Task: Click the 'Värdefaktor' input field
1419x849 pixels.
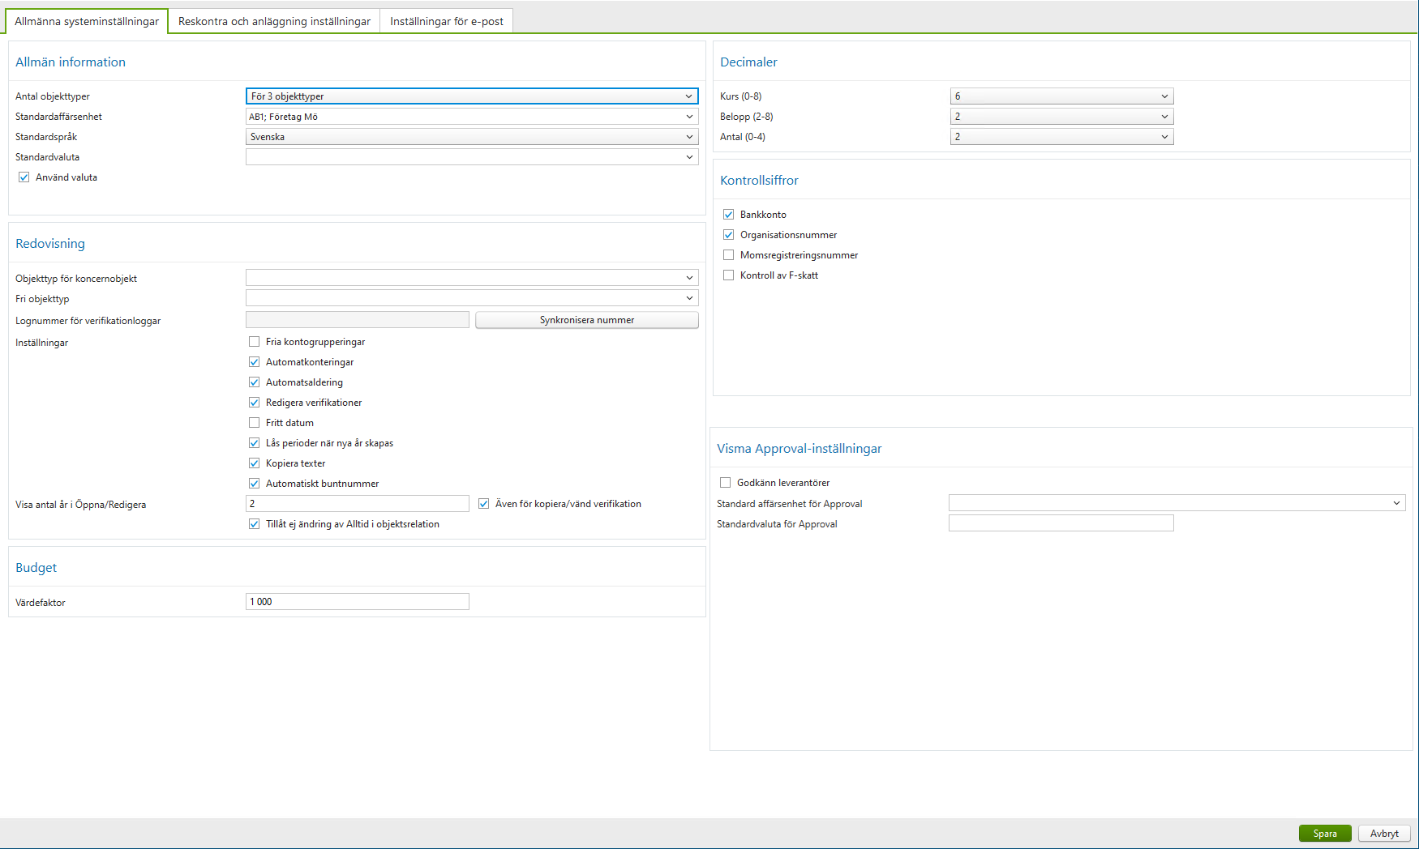Action: coord(357,601)
